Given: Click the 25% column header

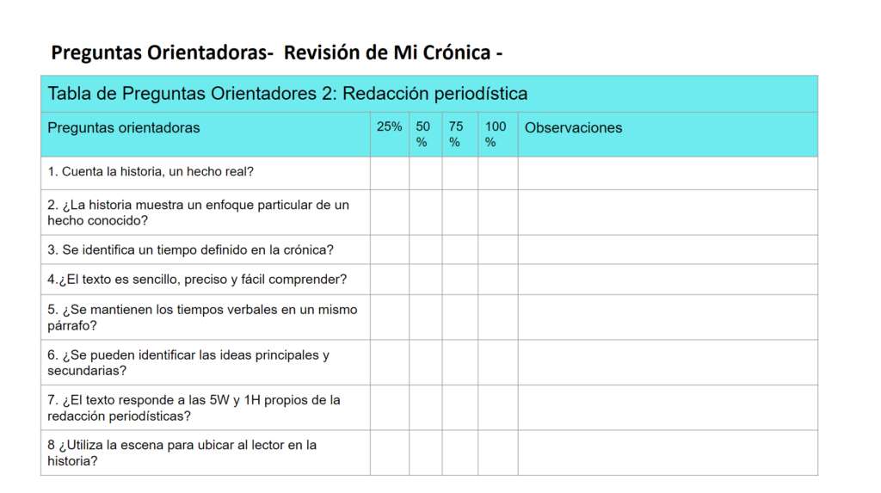Looking at the screenshot, I should click(390, 127).
